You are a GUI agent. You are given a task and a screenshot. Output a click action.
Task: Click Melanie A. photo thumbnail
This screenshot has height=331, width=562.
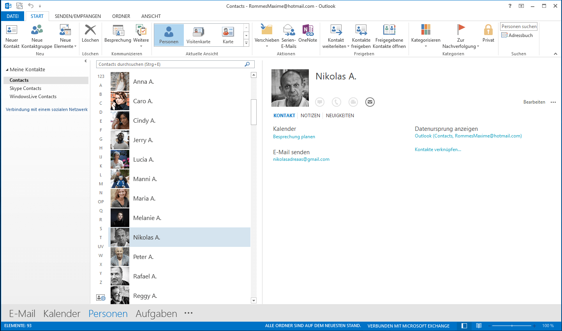click(x=120, y=218)
